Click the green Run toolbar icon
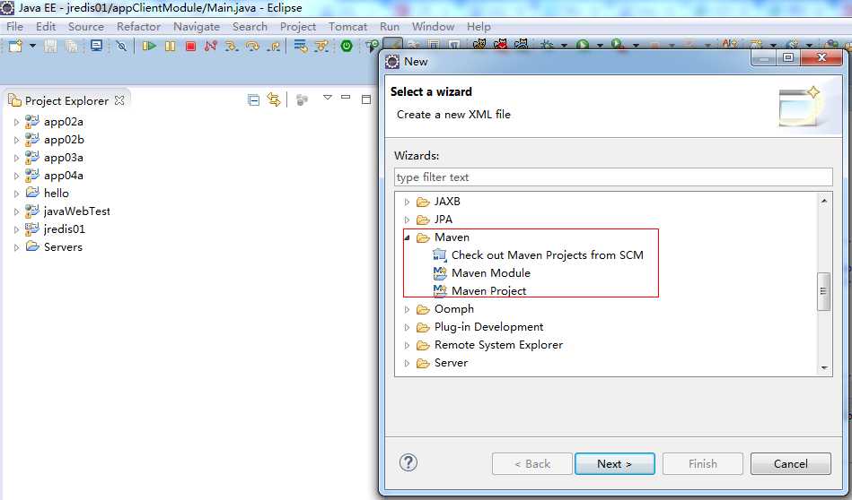The height and width of the screenshot is (500, 852). (x=583, y=45)
